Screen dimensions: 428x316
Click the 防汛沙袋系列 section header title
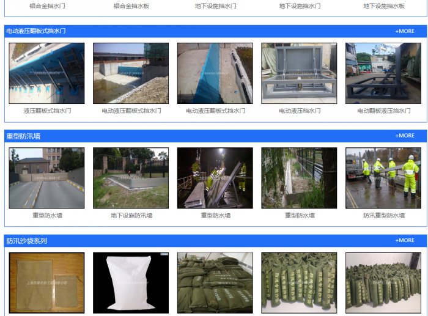(26, 241)
